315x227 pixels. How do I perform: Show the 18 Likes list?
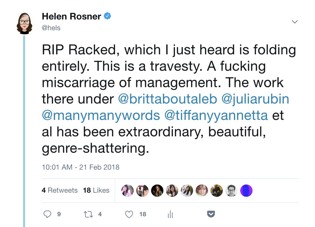(x=96, y=190)
